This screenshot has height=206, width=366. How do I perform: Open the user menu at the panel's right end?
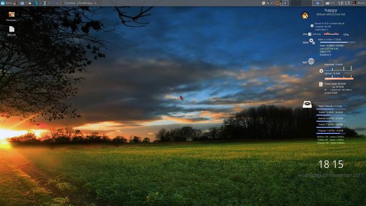pos(359,3)
